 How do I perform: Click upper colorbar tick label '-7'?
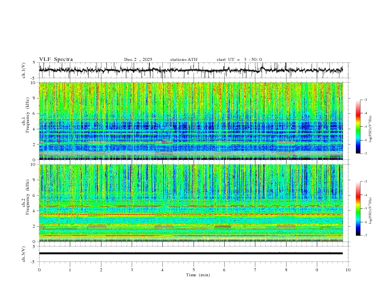tap(365, 153)
